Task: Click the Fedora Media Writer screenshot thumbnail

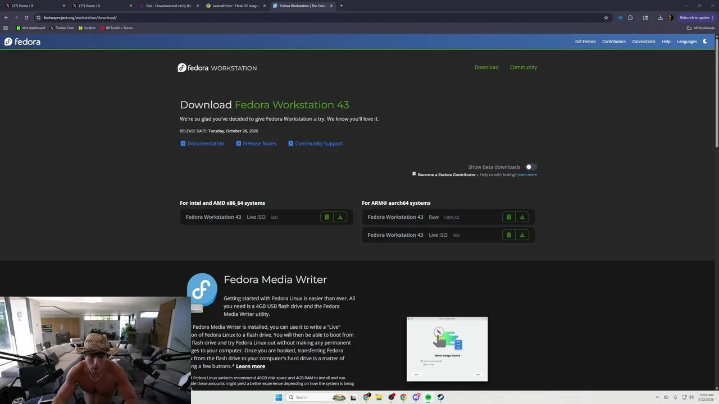Action: pyautogui.click(x=447, y=349)
